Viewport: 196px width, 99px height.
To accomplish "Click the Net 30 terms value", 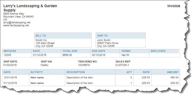I will pos(125,55).
